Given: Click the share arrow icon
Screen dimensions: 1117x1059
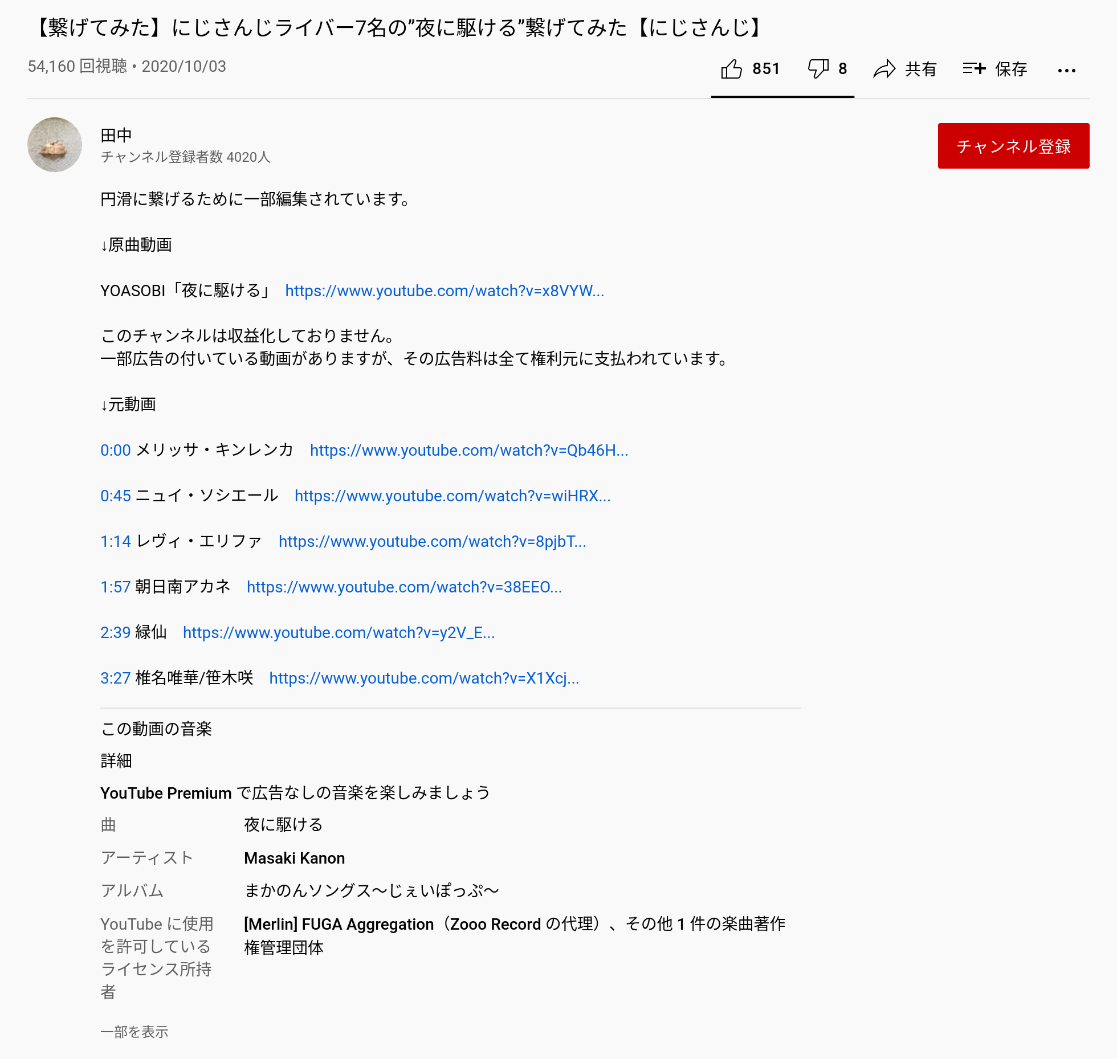Looking at the screenshot, I should 884,69.
